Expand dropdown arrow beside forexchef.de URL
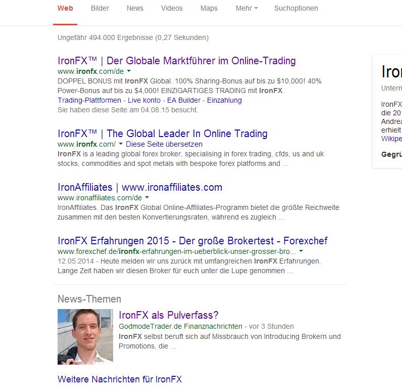Viewport: 402px width, 390px height. [x=301, y=251]
